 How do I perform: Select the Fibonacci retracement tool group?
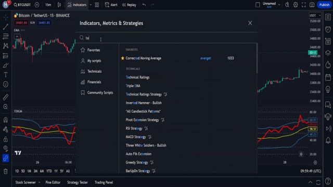click(6, 36)
